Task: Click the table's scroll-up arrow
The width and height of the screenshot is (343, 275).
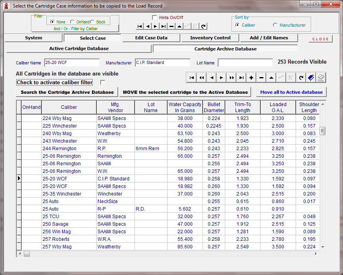Action: tap(323, 105)
